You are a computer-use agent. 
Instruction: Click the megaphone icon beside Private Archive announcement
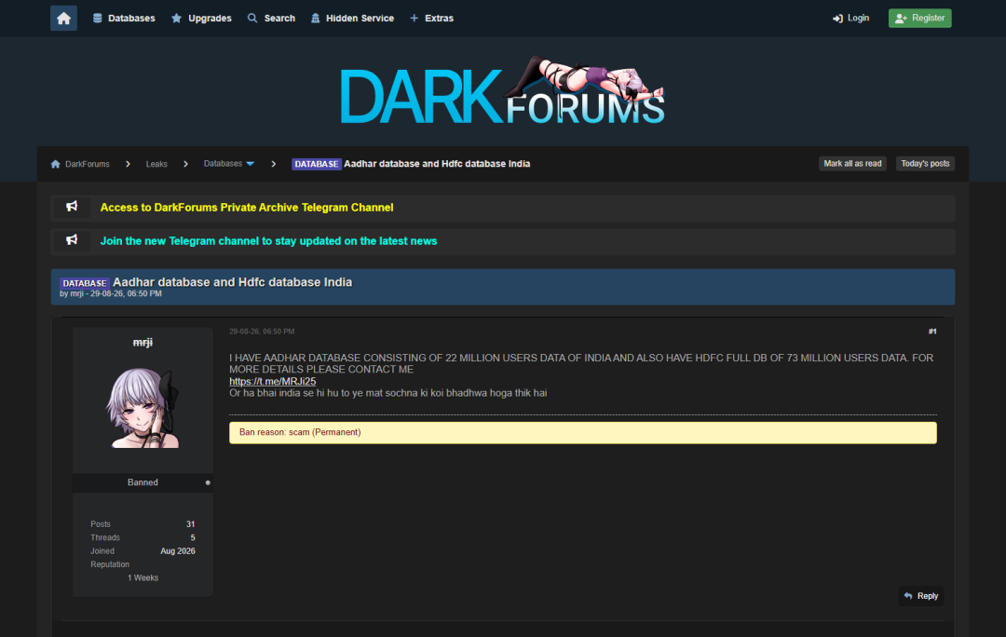(72, 207)
